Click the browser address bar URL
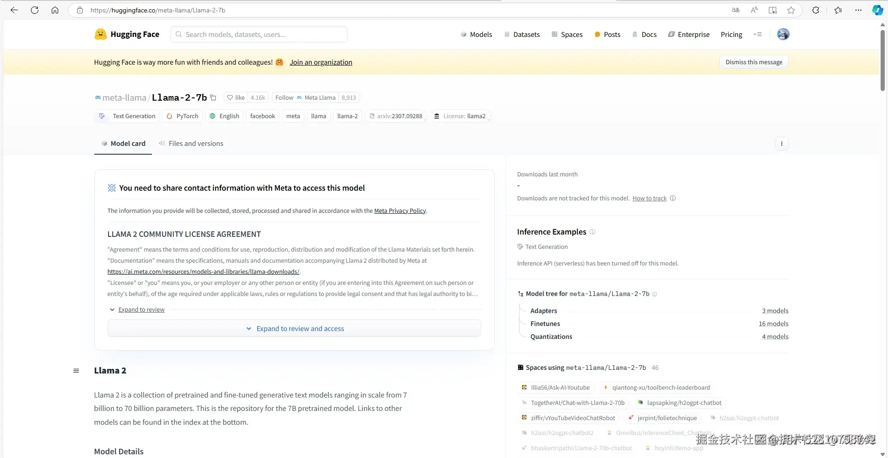888x458 pixels. pyautogui.click(x=158, y=10)
